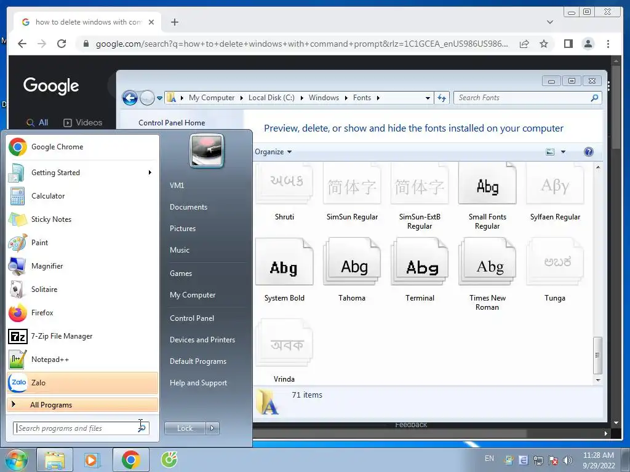Launch Calculator from Start menu
Viewport: 630px width, 472px height.
[x=82, y=196]
